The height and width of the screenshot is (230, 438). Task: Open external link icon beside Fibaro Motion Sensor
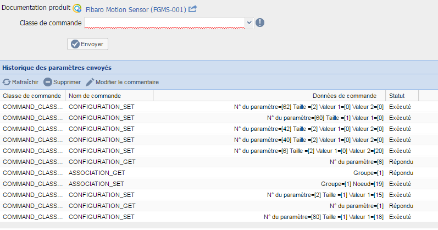coord(193,9)
